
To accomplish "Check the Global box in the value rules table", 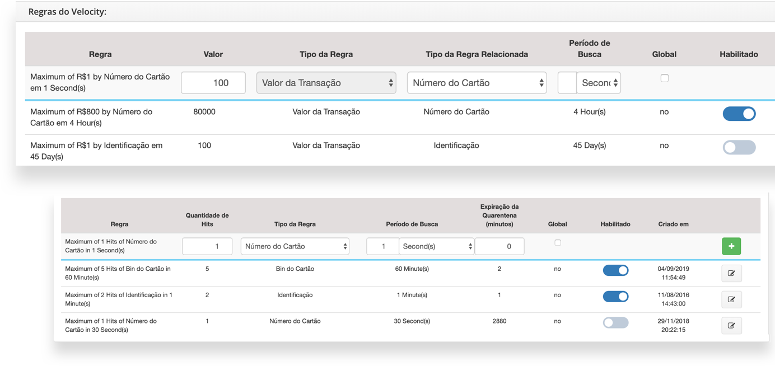I will (x=665, y=78).
